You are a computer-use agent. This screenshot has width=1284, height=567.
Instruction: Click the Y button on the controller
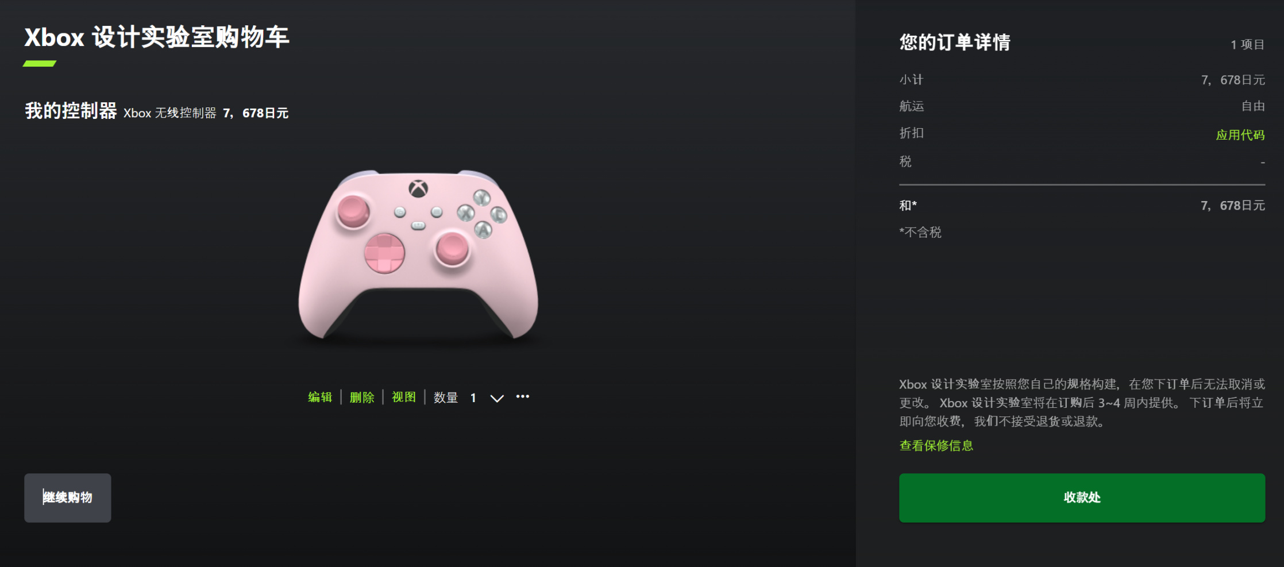pos(481,198)
